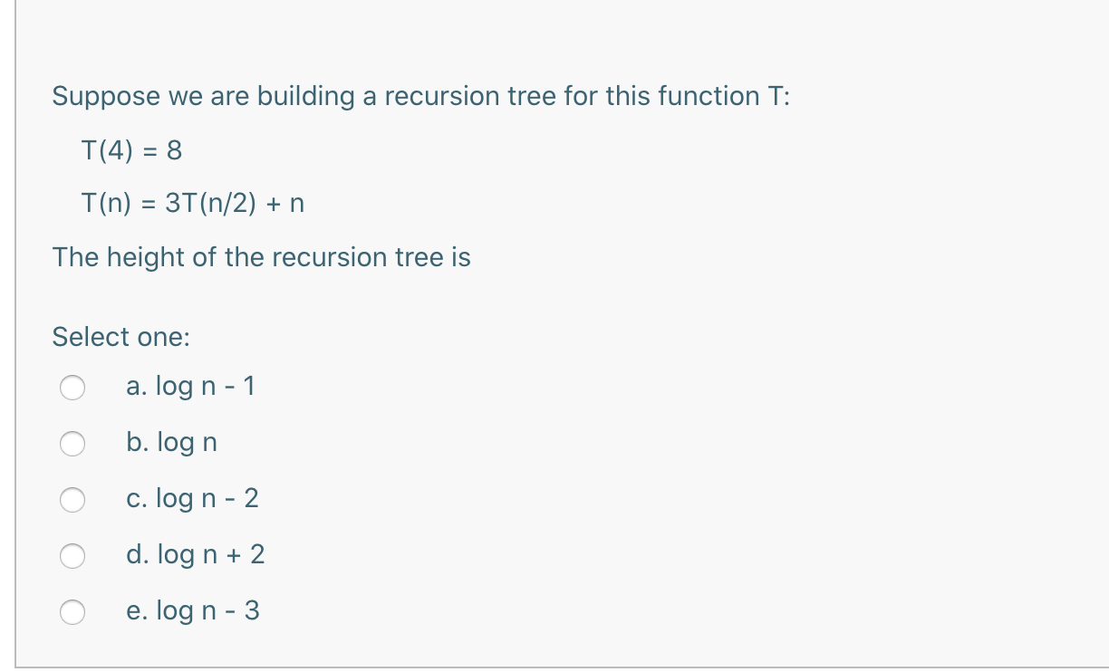The height and width of the screenshot is (672, 1109).
Task: Click the option text 'b. log n'
Action: point(170,443)
